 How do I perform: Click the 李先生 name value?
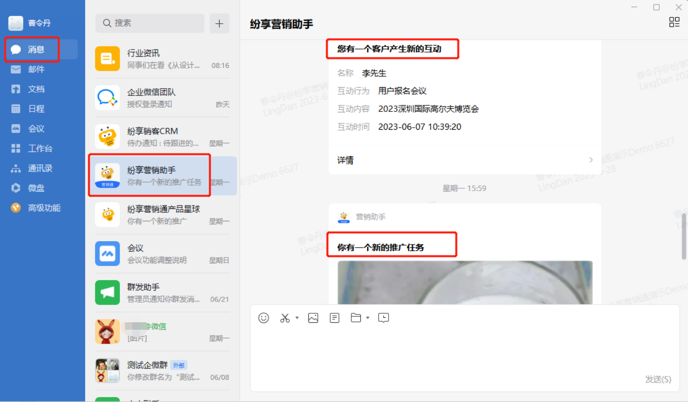[x=374, y=73]
